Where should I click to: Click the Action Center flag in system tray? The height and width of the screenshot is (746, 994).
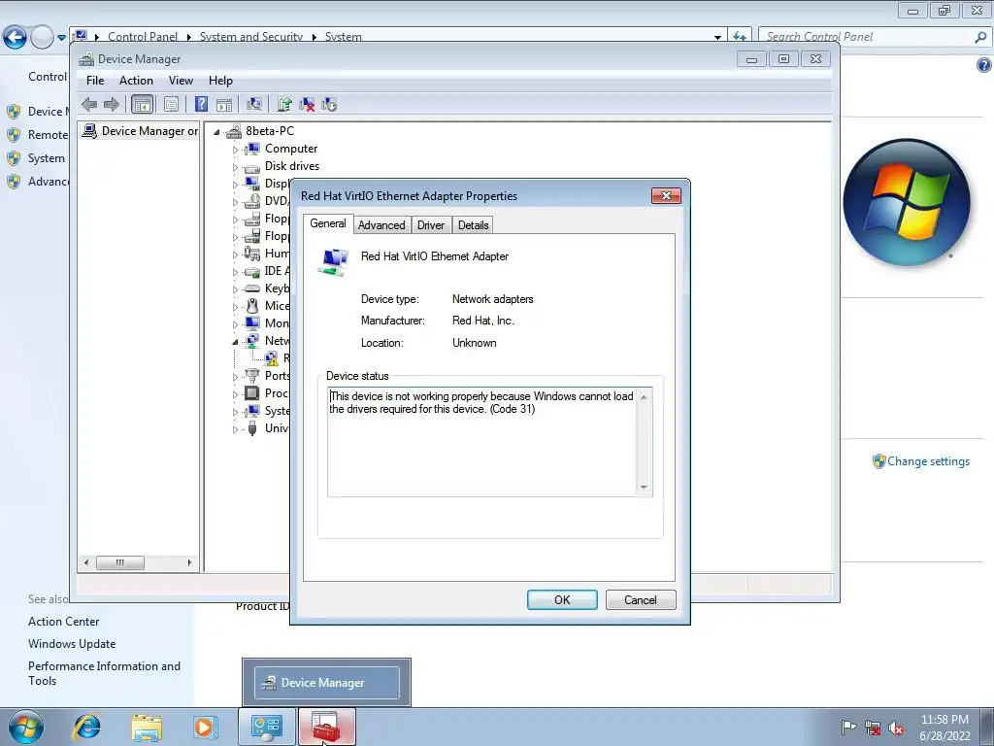(x=848, y=728)
